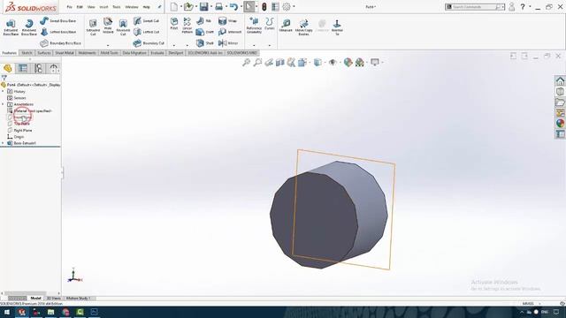Select the Revolved Boss/Base tool
Image resolution: width=566 pixels, height=318 pixels.
pos(29,27)
